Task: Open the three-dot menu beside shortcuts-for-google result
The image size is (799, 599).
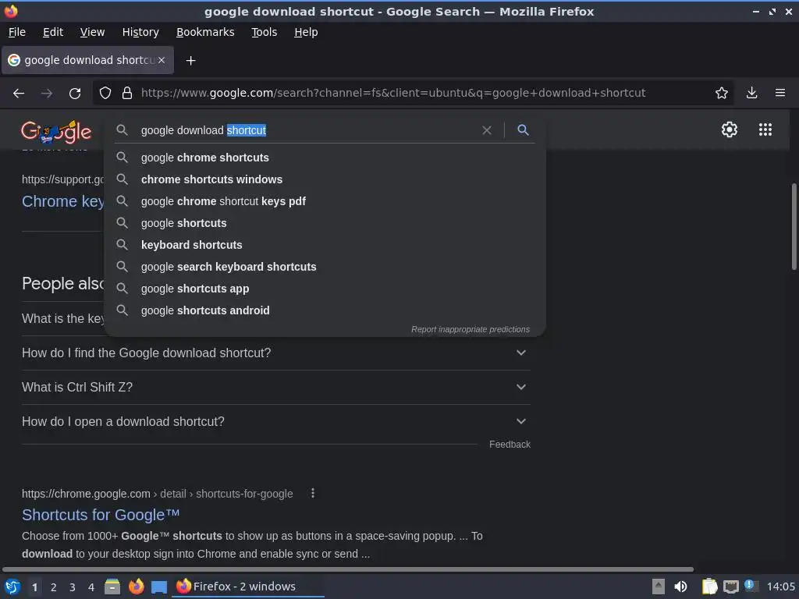Action: 313,493
